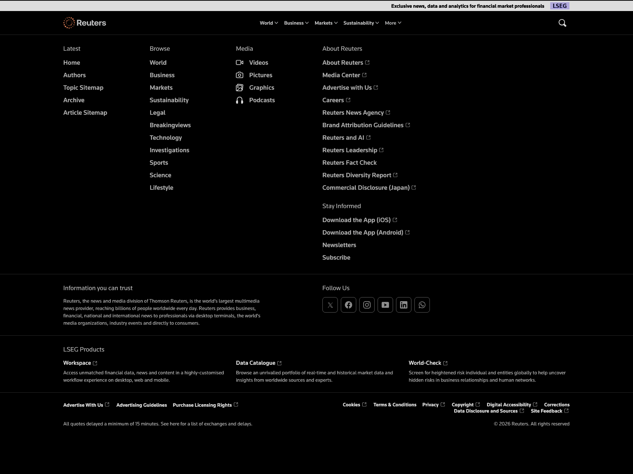
Task: Open Reuters WhatsApp icon
Action: [x=422, y=305]
